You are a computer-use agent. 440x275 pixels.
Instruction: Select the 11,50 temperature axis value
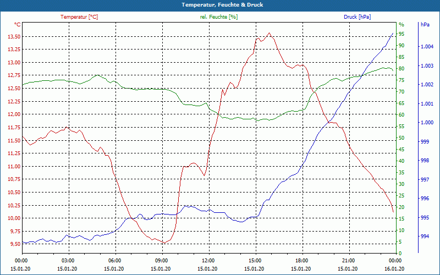pos(14,140)
